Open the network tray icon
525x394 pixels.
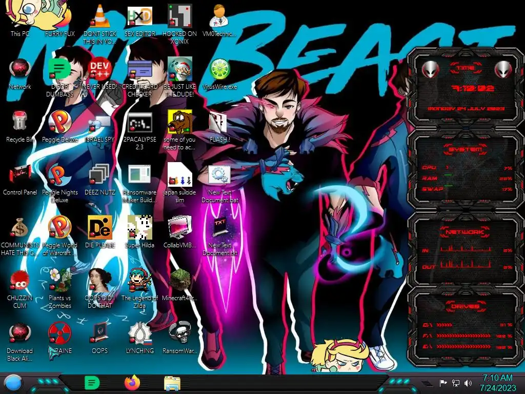pos(456,383)
